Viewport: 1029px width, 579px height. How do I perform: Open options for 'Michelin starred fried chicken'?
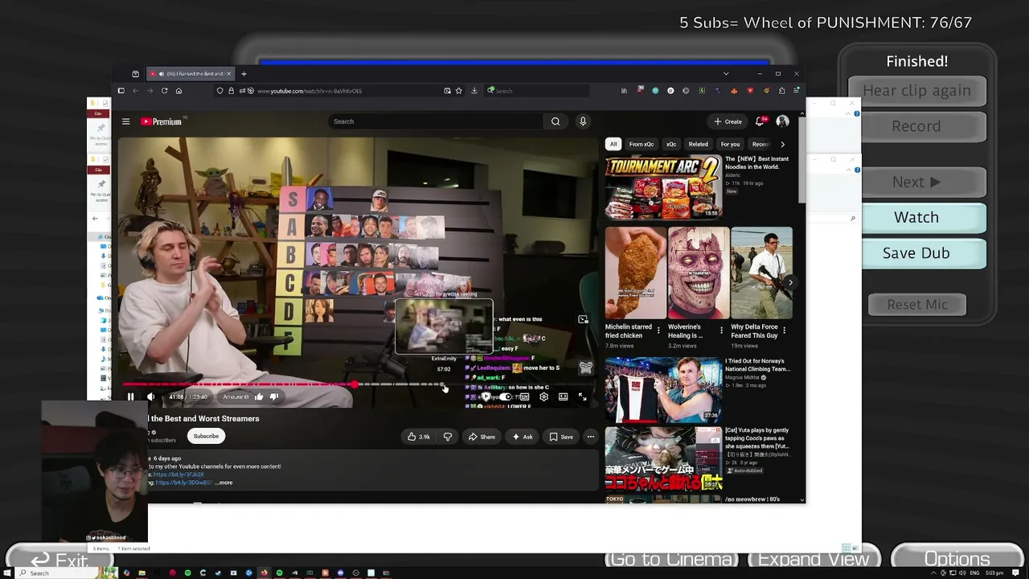(x=658, y=331)
